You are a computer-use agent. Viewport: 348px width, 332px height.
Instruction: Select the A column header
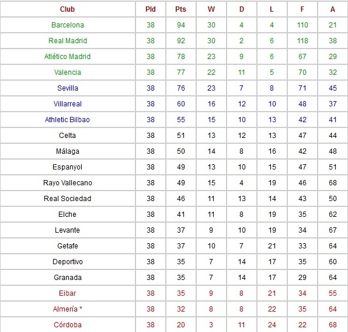[332, 9]
